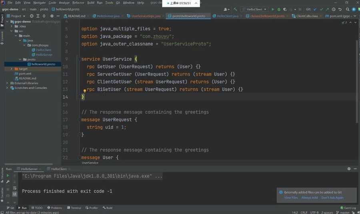Click the master branch widget in status bar

pyautogui.click(x=343, y=212)
